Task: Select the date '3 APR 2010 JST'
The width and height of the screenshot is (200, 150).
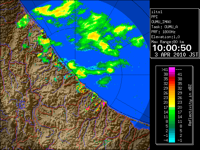Action: tap(176, 55)
